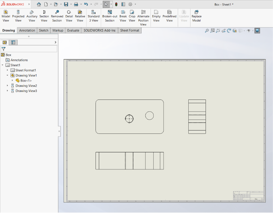Click the Replace Model tool
The image size is (273, 213).
(197, 16)
